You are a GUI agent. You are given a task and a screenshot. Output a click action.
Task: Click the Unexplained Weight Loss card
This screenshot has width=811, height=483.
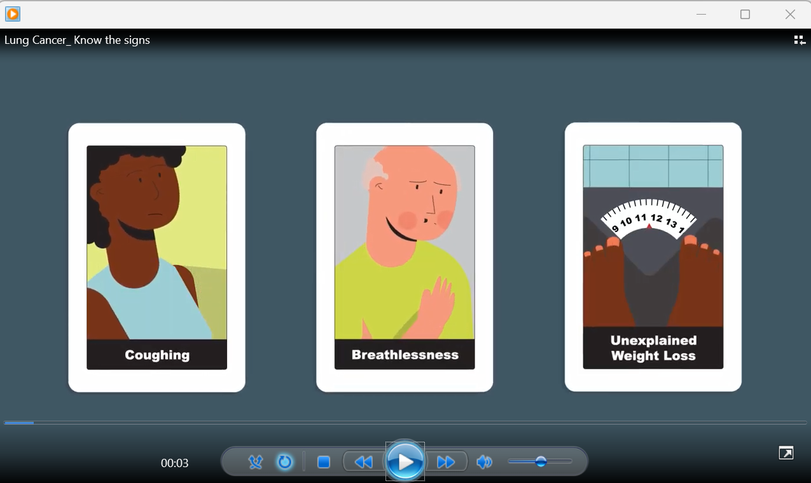coord(653,257)
